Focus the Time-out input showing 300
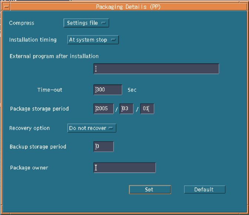Screen dimensions: 249x215 tap(108, 90)
